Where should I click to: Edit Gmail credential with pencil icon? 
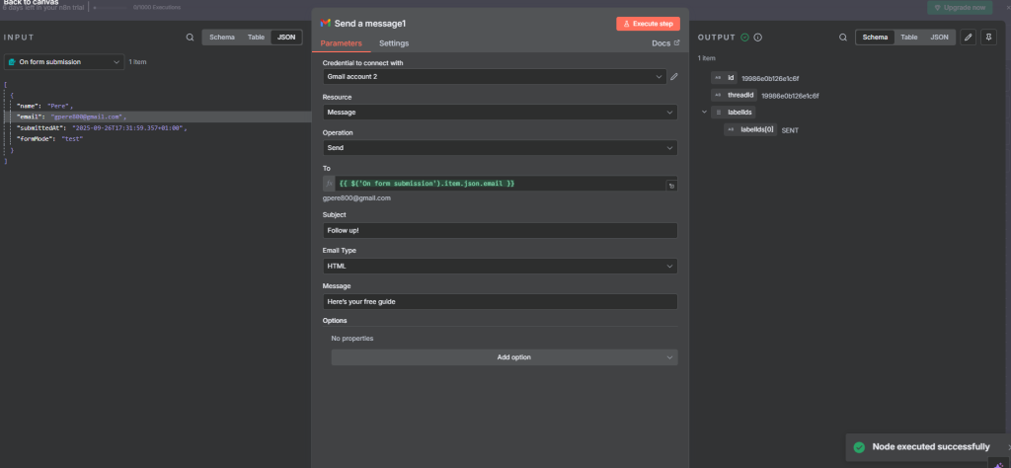[674, 77]
